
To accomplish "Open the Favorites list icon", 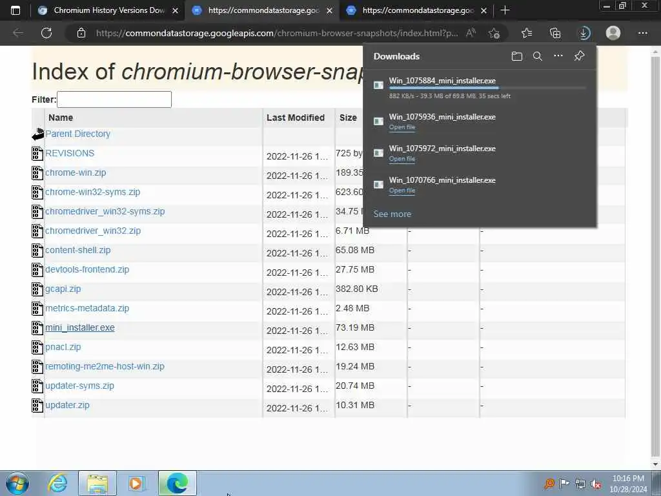I will [527, 33].
